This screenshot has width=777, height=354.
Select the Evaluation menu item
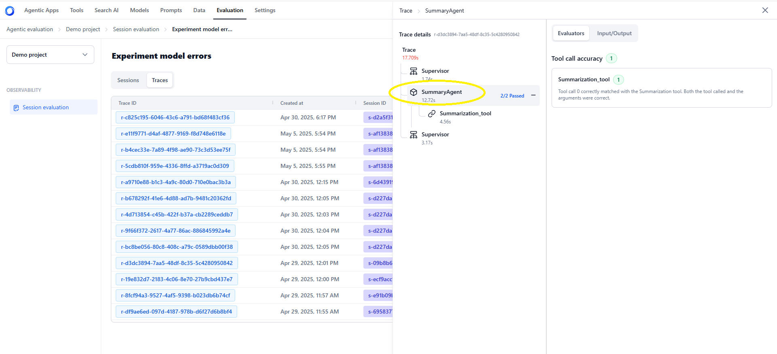(230, 10)
